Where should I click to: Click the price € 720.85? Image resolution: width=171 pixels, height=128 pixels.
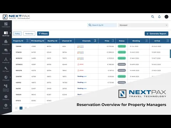[x=111, y=82]
